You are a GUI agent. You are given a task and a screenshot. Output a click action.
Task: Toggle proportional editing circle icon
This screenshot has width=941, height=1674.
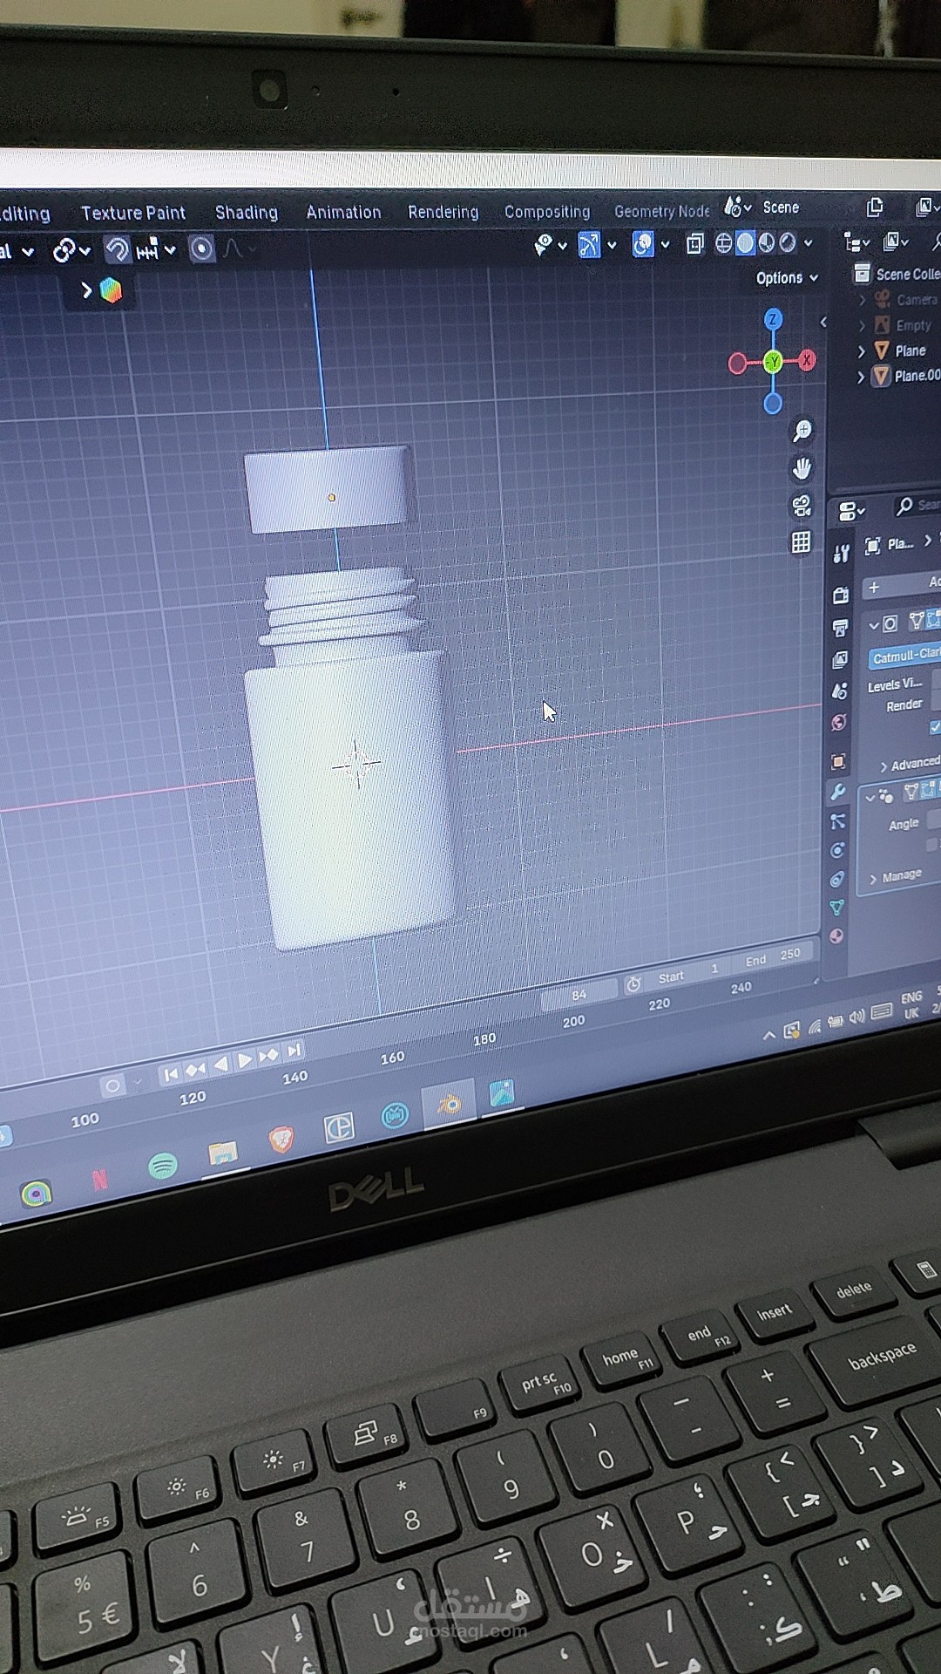(x=201, y=249)
